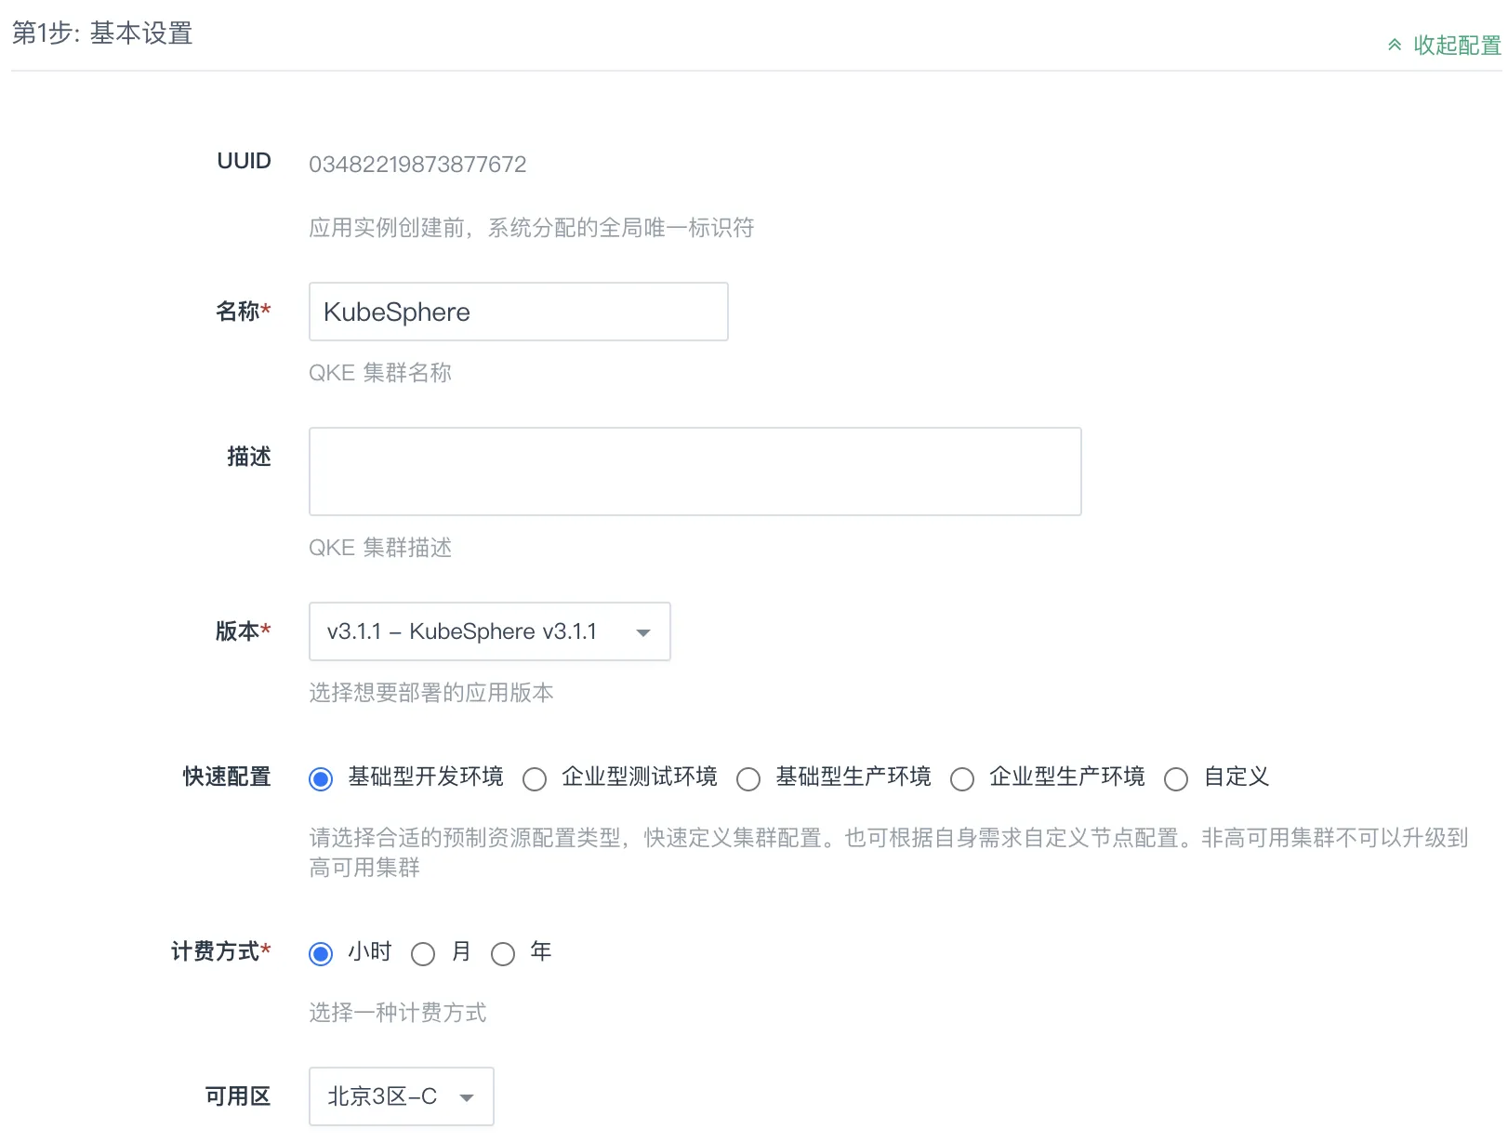Select 基础型生产环境 radio button
1508x1142 pixels.
click(748, 778)
